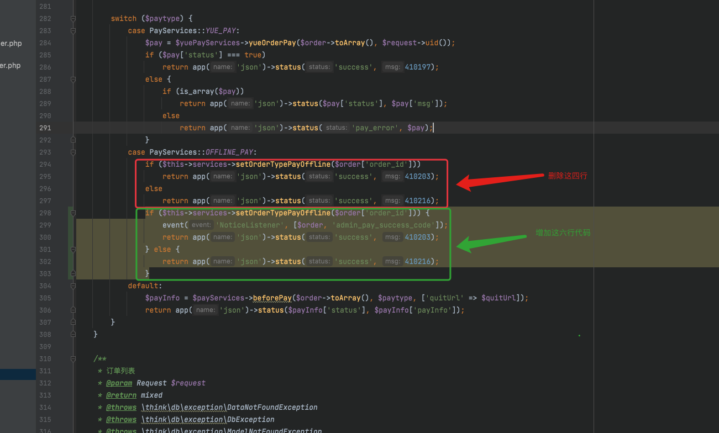The height and width of the screenshot is (433, 719).
Task: Click the 'admin_pay_success_code' string
Action: coord(383,225)
